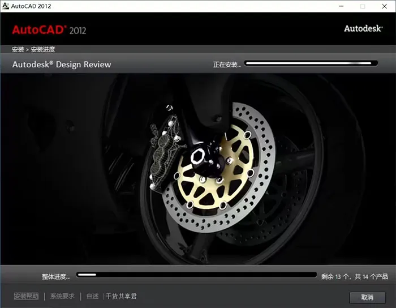
Task: Minimize the AutoCAD 2012 installer window
Action: point(341,6)
